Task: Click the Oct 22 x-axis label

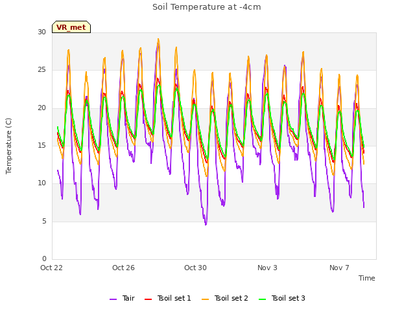Action: pos(51,268)
